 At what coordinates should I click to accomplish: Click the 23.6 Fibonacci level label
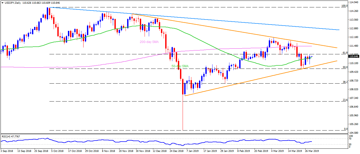click(x=344, y=100)
